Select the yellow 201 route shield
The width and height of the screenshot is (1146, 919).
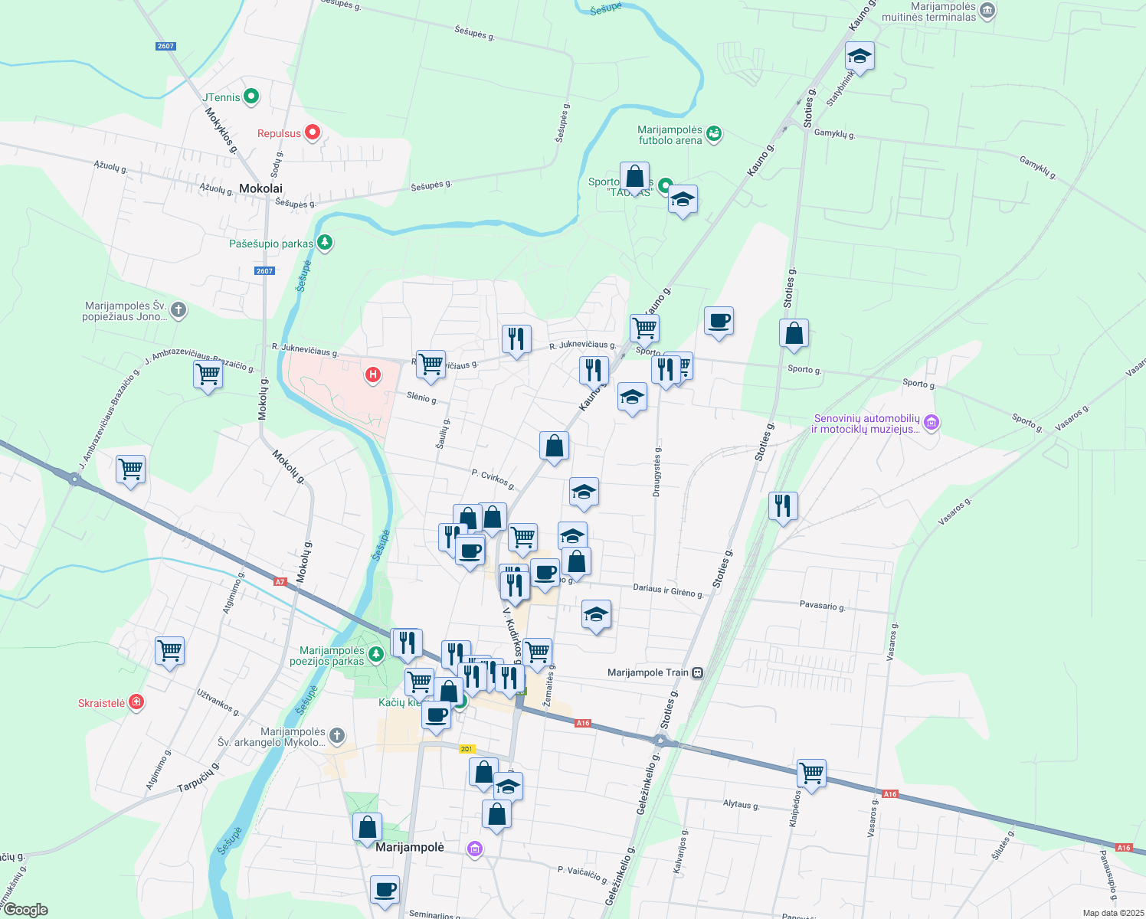467,749
